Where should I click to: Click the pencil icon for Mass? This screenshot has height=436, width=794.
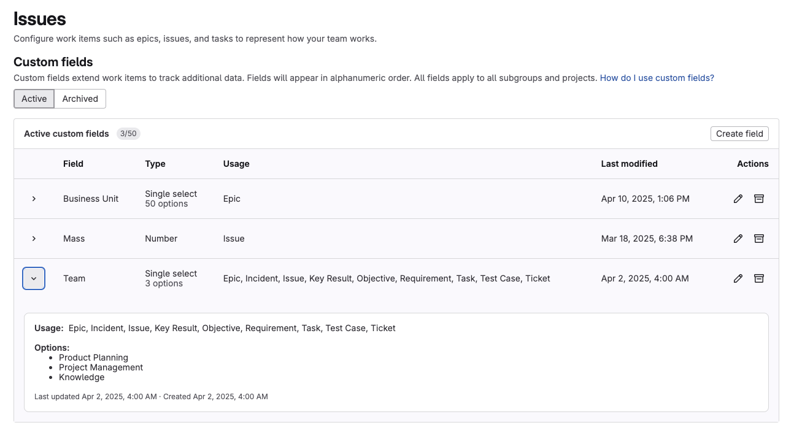[x=738, y=239]
